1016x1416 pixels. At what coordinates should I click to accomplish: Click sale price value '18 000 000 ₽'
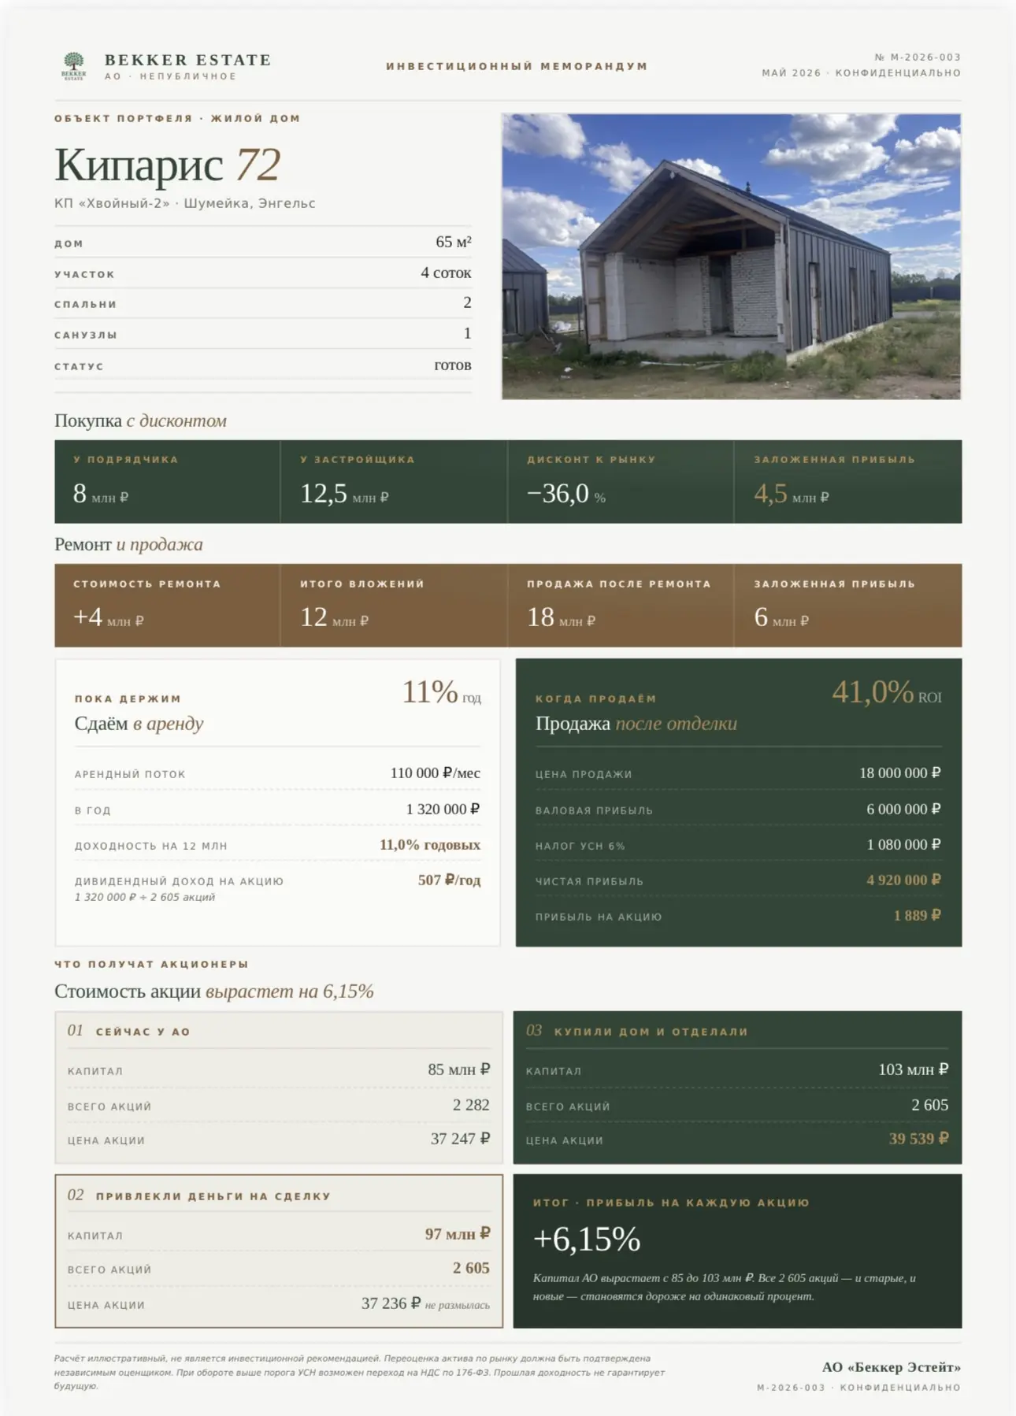(900, 773)
